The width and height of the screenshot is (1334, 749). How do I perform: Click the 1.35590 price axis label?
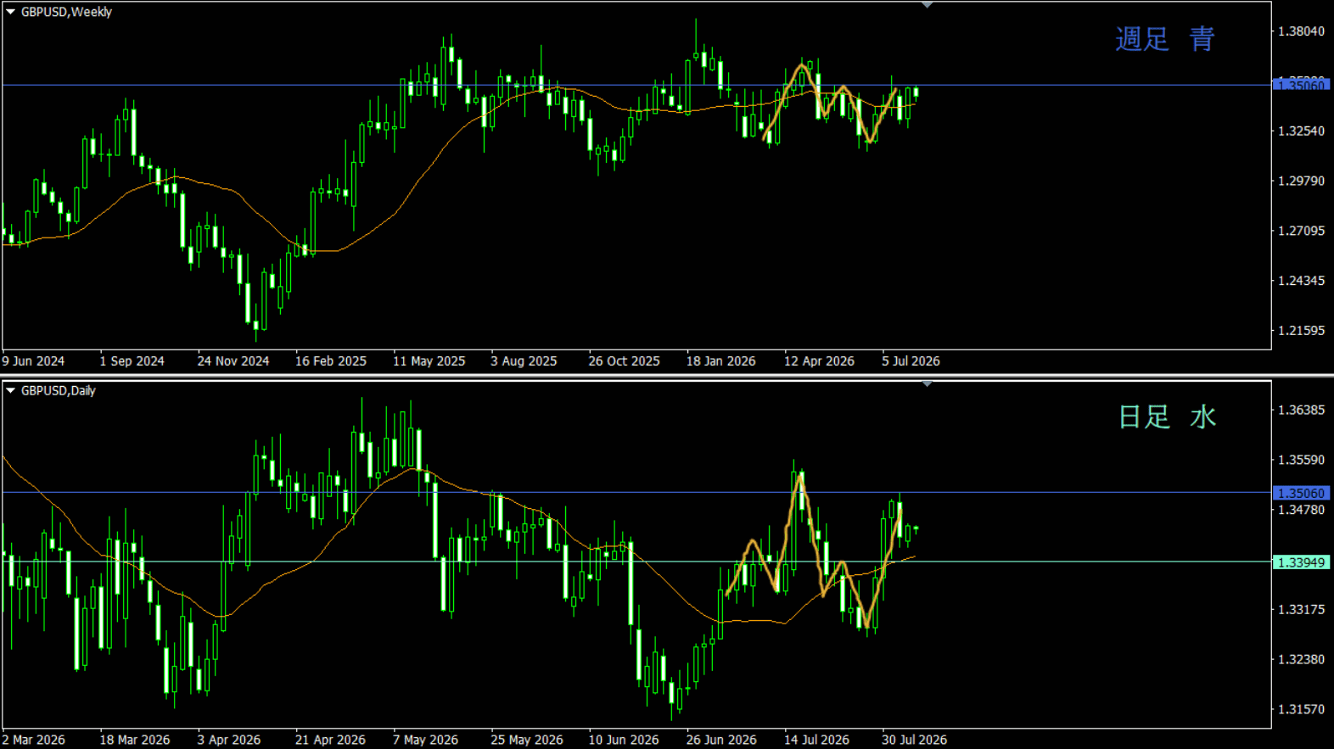(1301, 461)
